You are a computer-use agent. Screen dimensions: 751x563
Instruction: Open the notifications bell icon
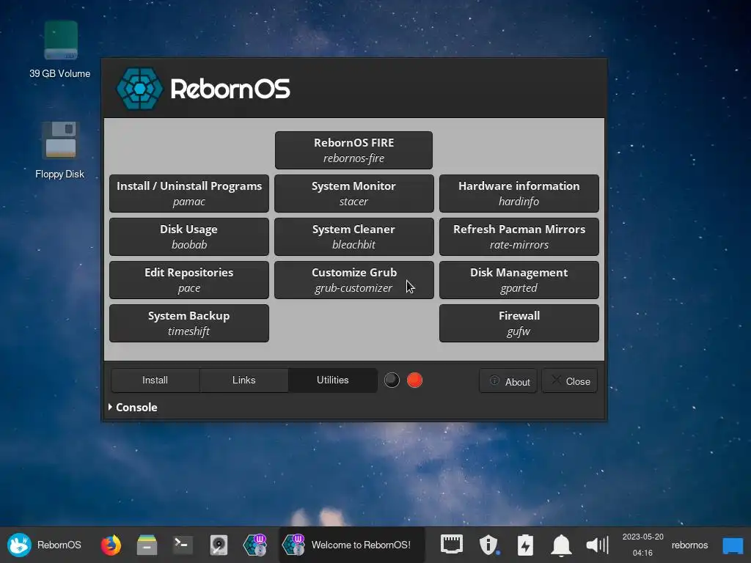point(561,545)
